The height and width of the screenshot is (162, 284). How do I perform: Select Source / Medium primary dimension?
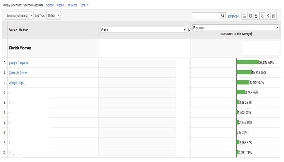[x=33, y=5]
